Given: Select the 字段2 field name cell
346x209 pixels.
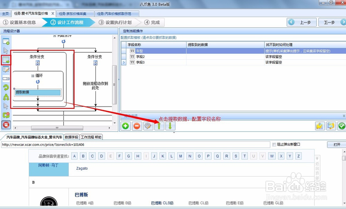Looking at the screenshot, I should tap(156, 57).
